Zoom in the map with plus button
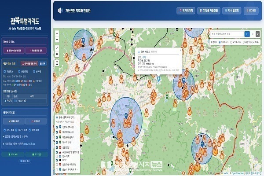The width and height of the screenshot is (264, 176). (x=57, y=33)
